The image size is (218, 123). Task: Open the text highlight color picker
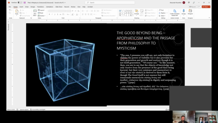pos(73,14)
